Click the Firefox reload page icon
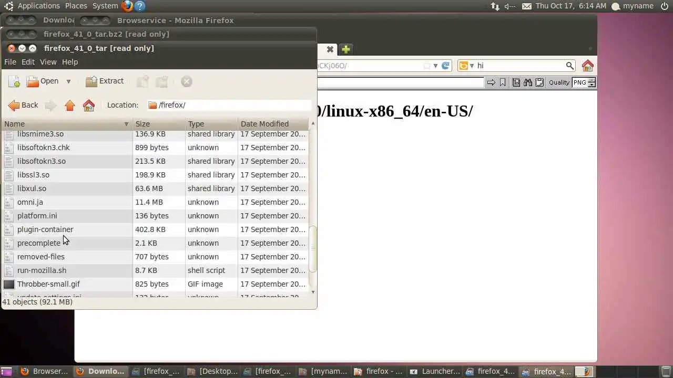The width and height of the screenshot is (673, 378). (x=445, y=66)
